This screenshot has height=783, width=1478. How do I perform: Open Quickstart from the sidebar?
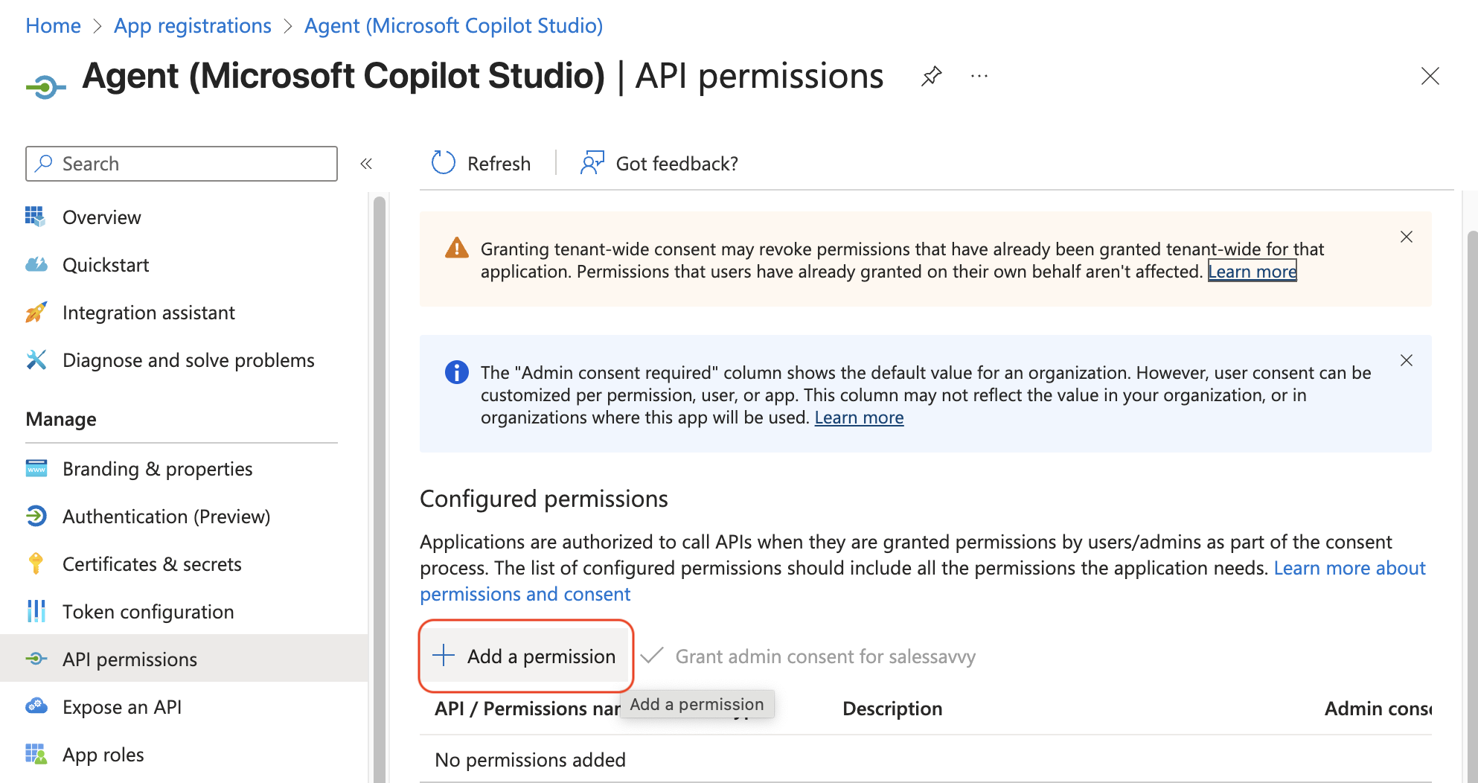(x=105, y=265)
